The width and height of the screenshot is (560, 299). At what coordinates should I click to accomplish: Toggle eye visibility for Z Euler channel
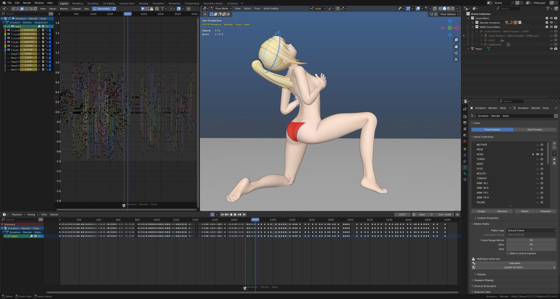pos(8,50)
